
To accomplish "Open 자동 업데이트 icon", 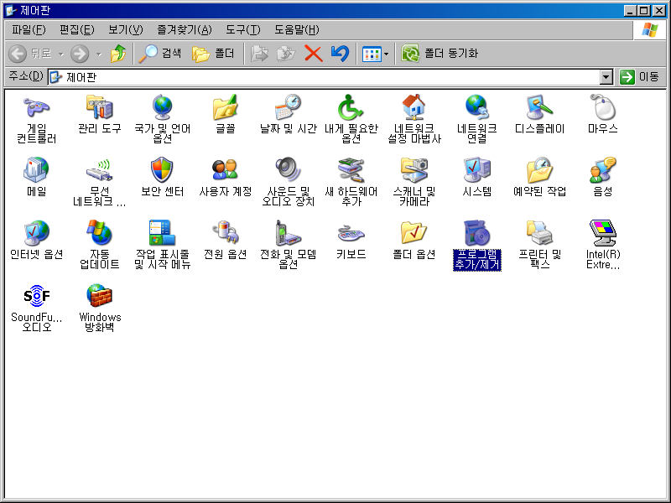I will pos(99,233).
